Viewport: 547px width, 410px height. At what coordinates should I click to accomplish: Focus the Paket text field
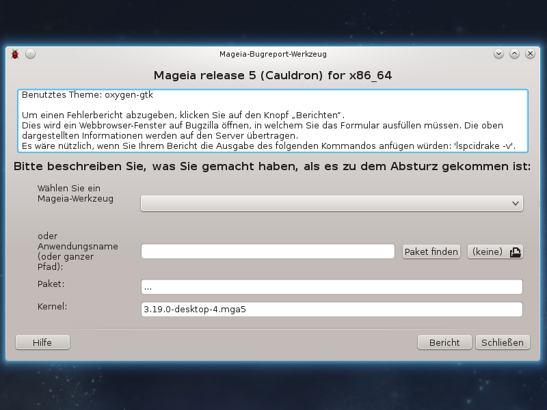pyautogui.click(x=332, y=287)
